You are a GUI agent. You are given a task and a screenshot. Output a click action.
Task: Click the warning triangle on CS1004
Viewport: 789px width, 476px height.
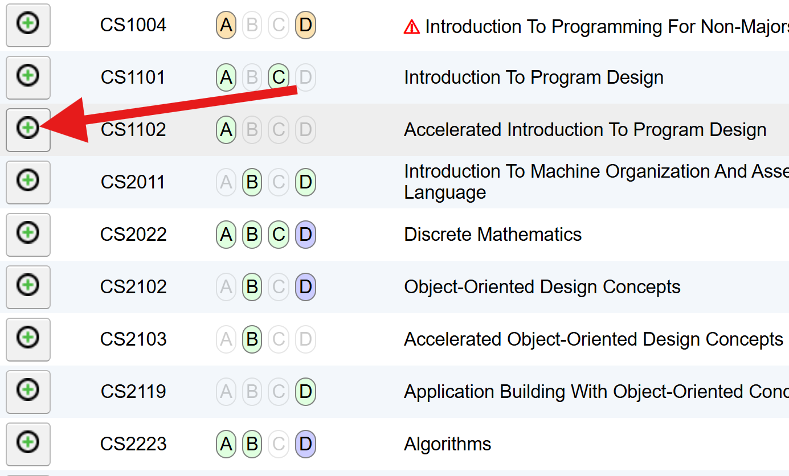[x=411, y=27]
